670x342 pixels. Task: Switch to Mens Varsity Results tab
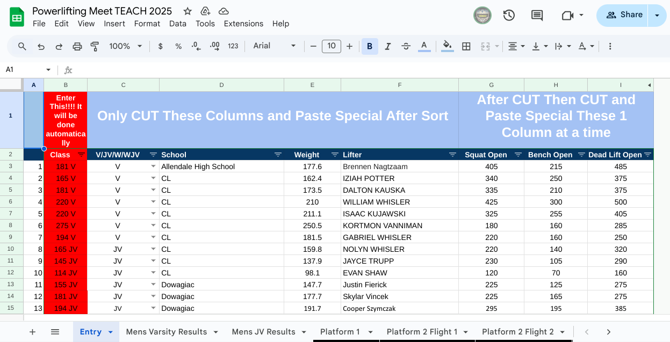click(166, 332)
